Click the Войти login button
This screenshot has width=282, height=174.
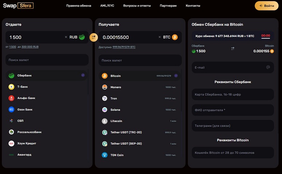[266, 6]
